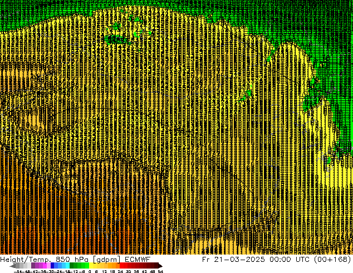This screenshot has width=353, height=273.
Task: Click the '-54' minimum legend value
Action: point(18,271)
